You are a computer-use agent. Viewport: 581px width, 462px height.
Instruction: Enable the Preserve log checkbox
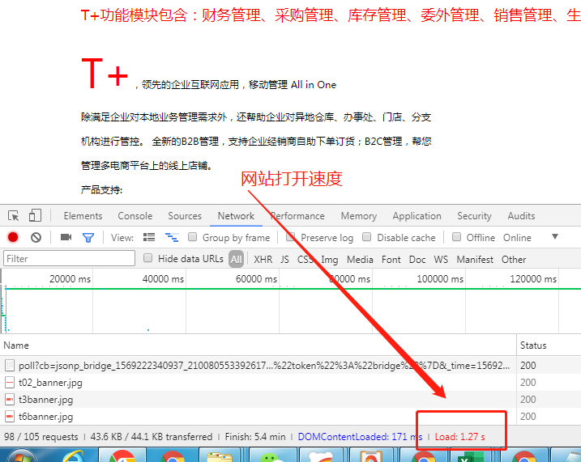tap(290, 237)
